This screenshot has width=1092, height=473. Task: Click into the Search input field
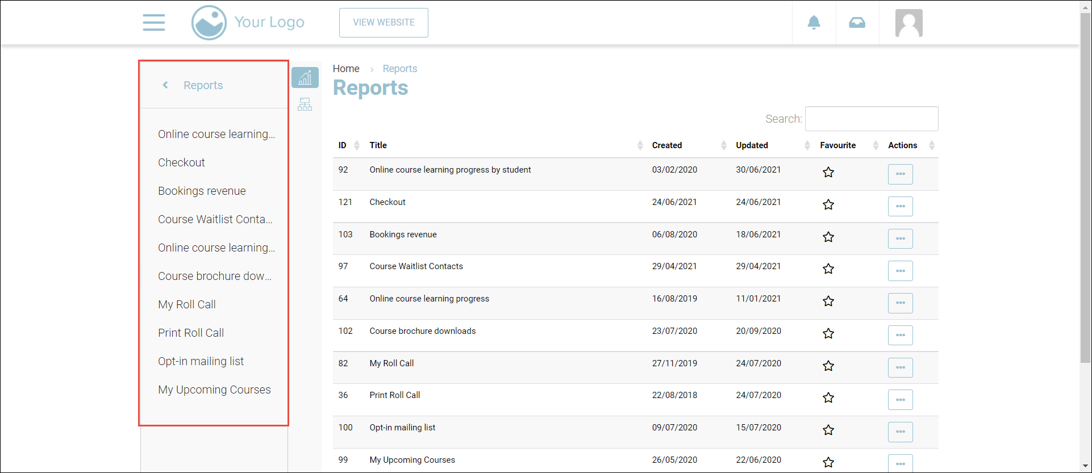[x=871, y=119]
